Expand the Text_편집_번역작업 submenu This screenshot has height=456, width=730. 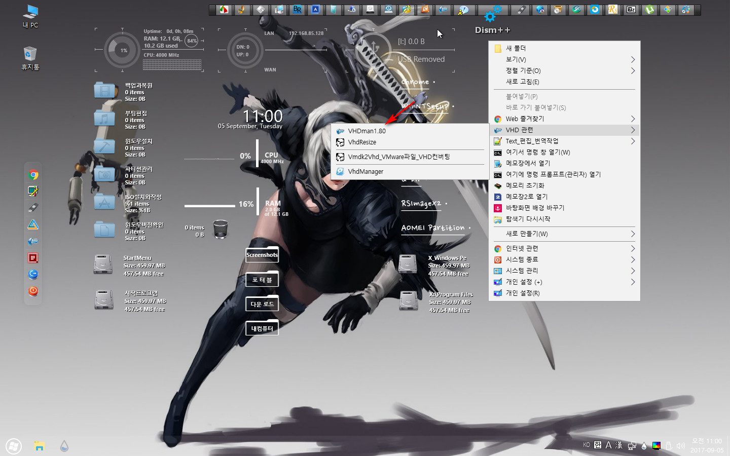(564, 141)
